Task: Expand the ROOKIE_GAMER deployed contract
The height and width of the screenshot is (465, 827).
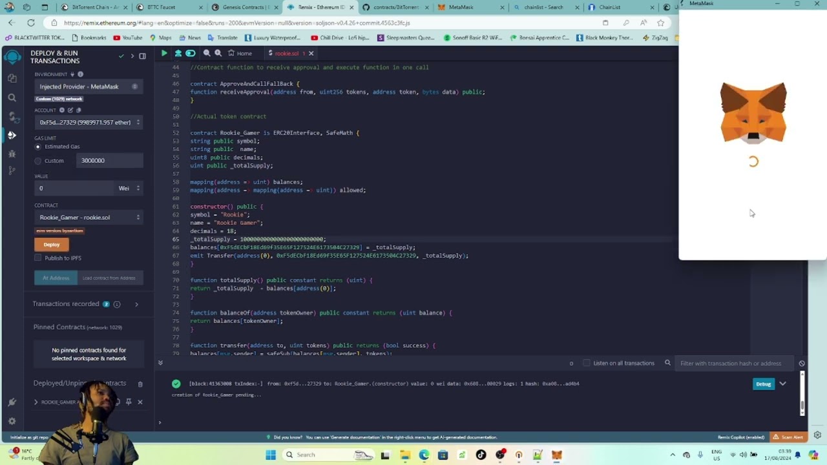Action: 36,402
